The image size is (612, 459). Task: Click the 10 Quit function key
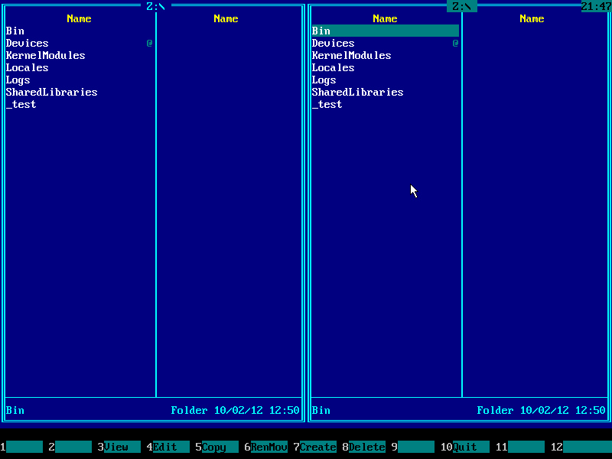pyautogui.click(x=465, y=447)
